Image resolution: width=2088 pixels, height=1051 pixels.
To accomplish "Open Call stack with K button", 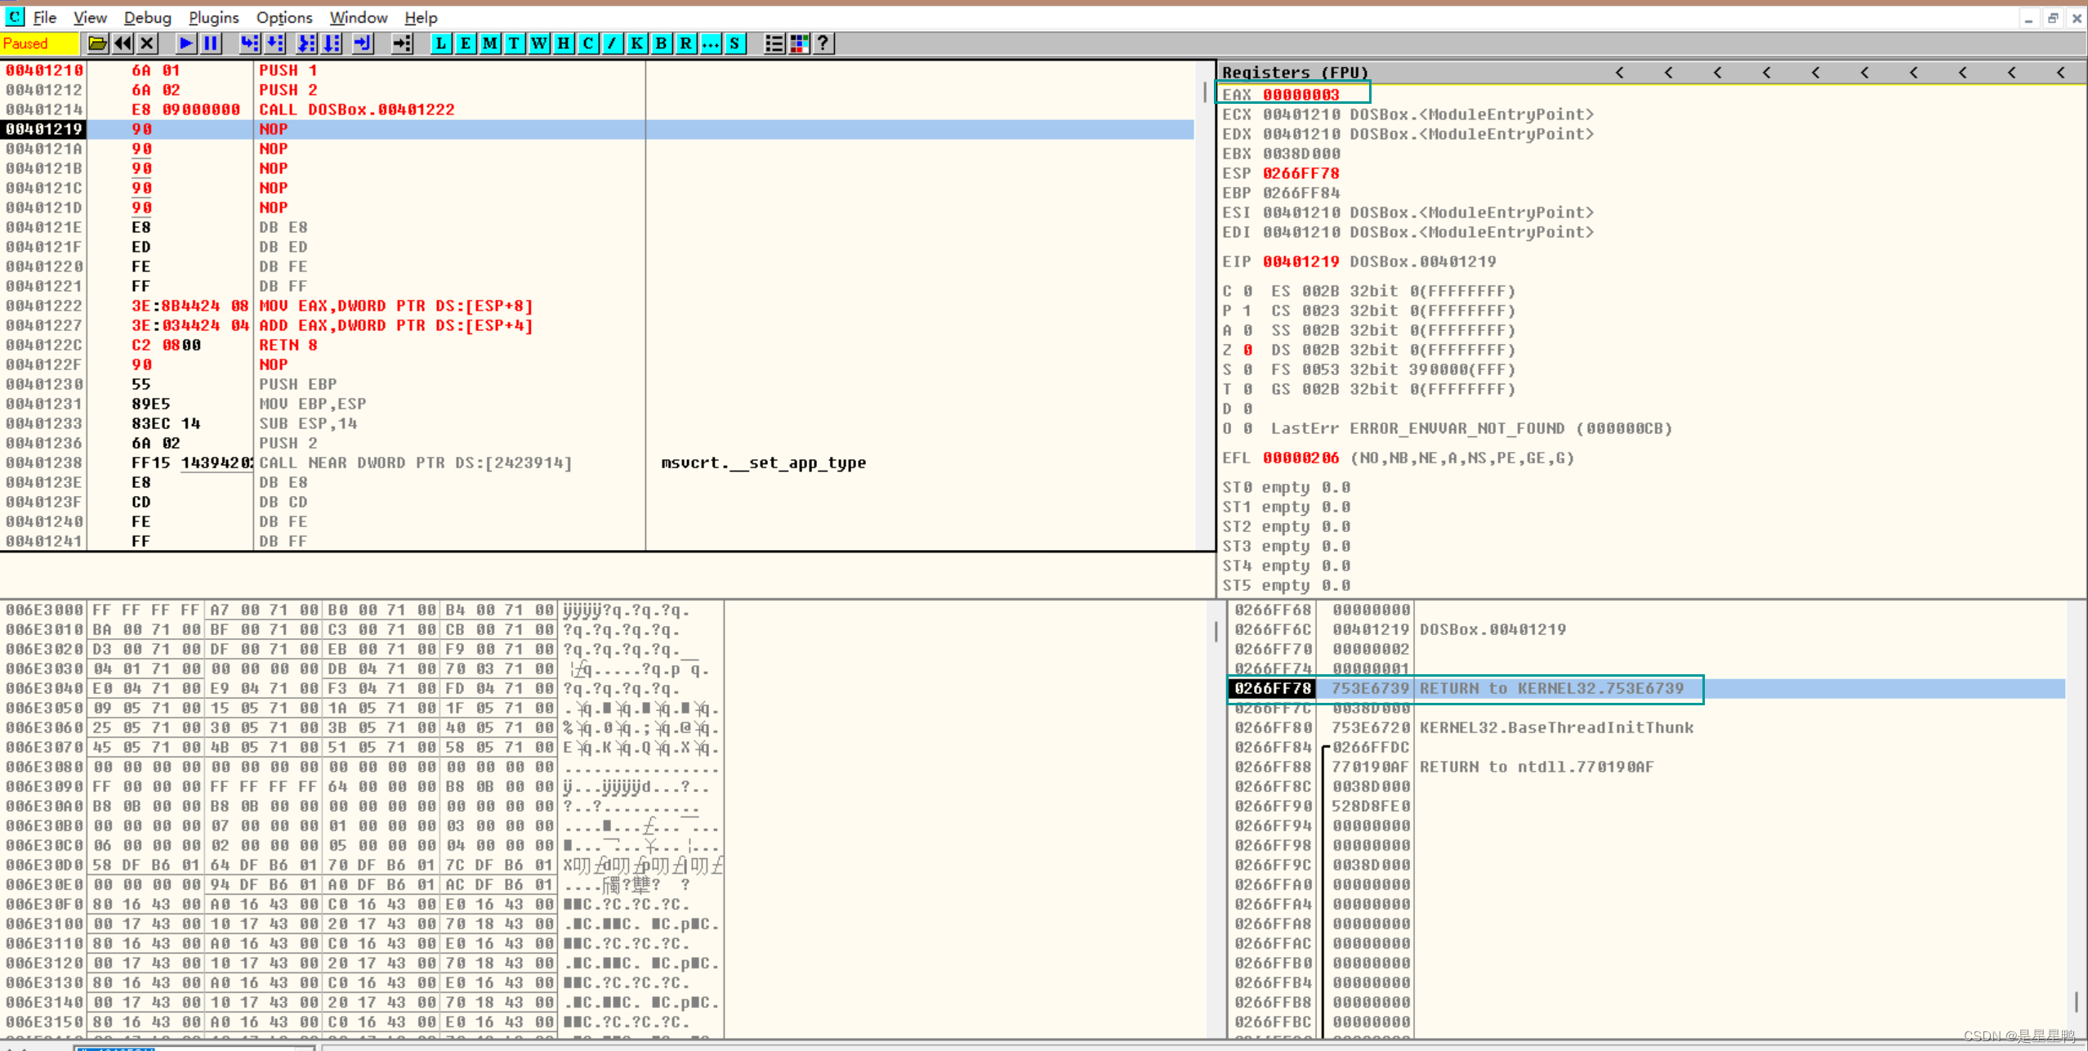I will [636, 43].
